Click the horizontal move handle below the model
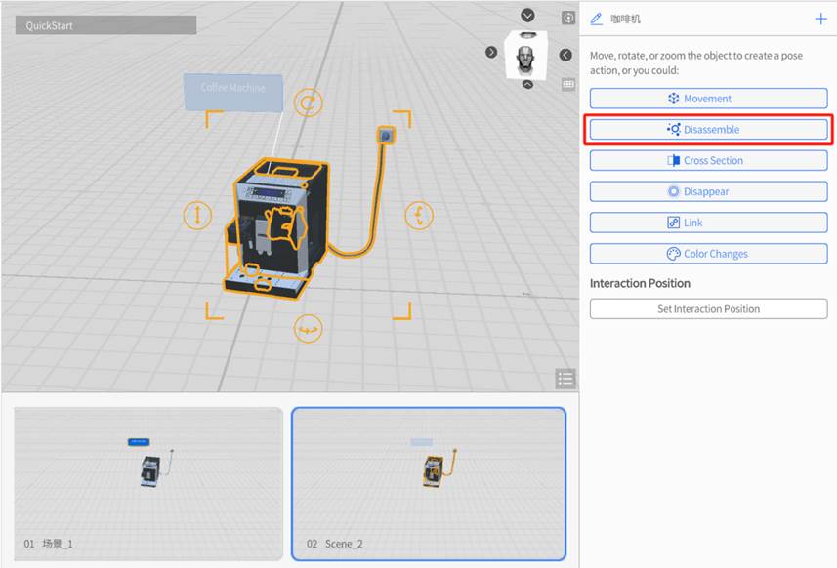This screenshot has height=568, width=837. pyautogui.click(x=309, y=330)
